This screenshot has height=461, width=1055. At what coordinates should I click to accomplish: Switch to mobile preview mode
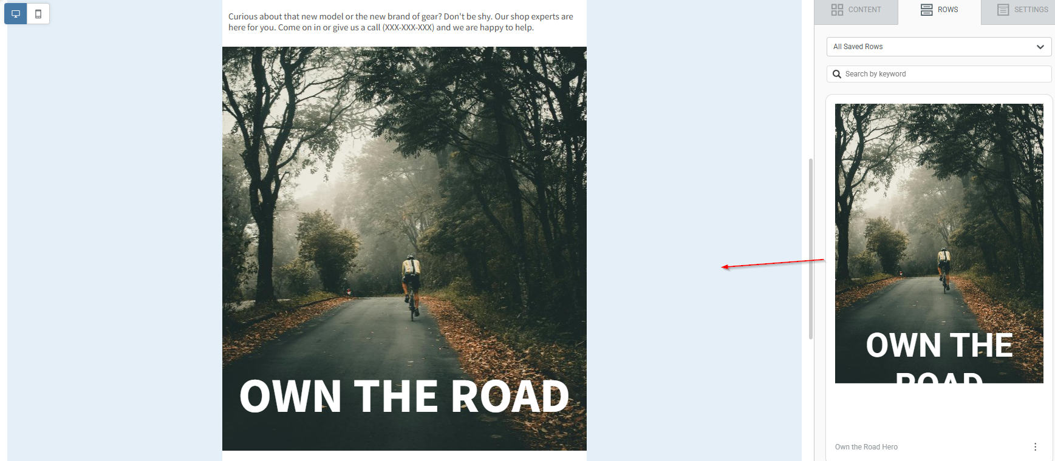pyautogui.click(x=38, y=13)
